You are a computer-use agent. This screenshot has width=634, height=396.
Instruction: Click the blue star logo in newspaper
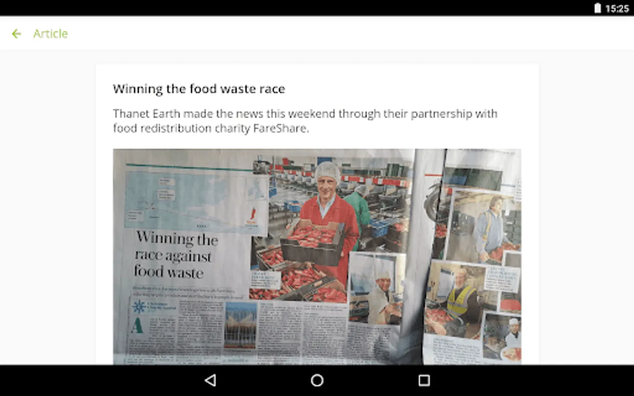point(139,306)
